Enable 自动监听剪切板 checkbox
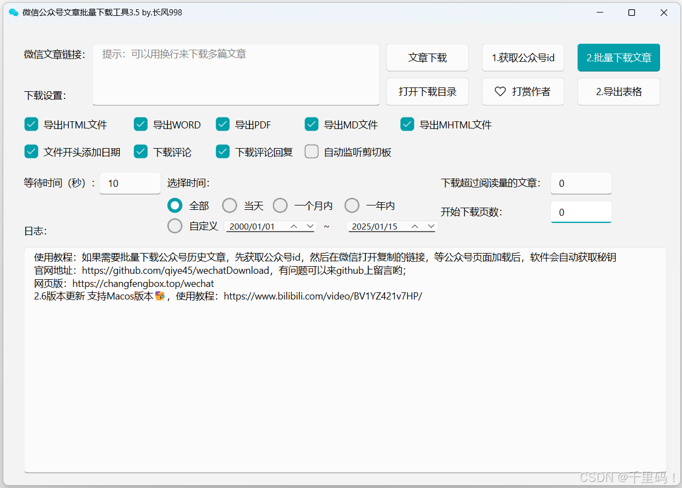The width and height of the screenshot is (682, 488). 312,152
